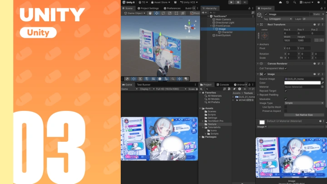Viewport: 327px width, 184px height.
Task: Click the Default UI Material preview swatch
Action: pyautogui.click(x=262, y=122)
